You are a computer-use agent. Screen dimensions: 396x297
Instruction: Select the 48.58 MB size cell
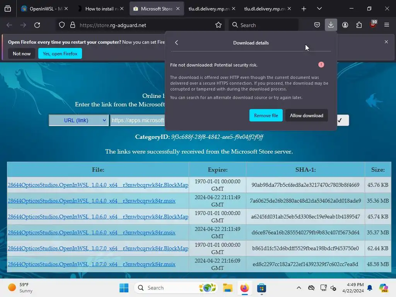coord(378,264)
